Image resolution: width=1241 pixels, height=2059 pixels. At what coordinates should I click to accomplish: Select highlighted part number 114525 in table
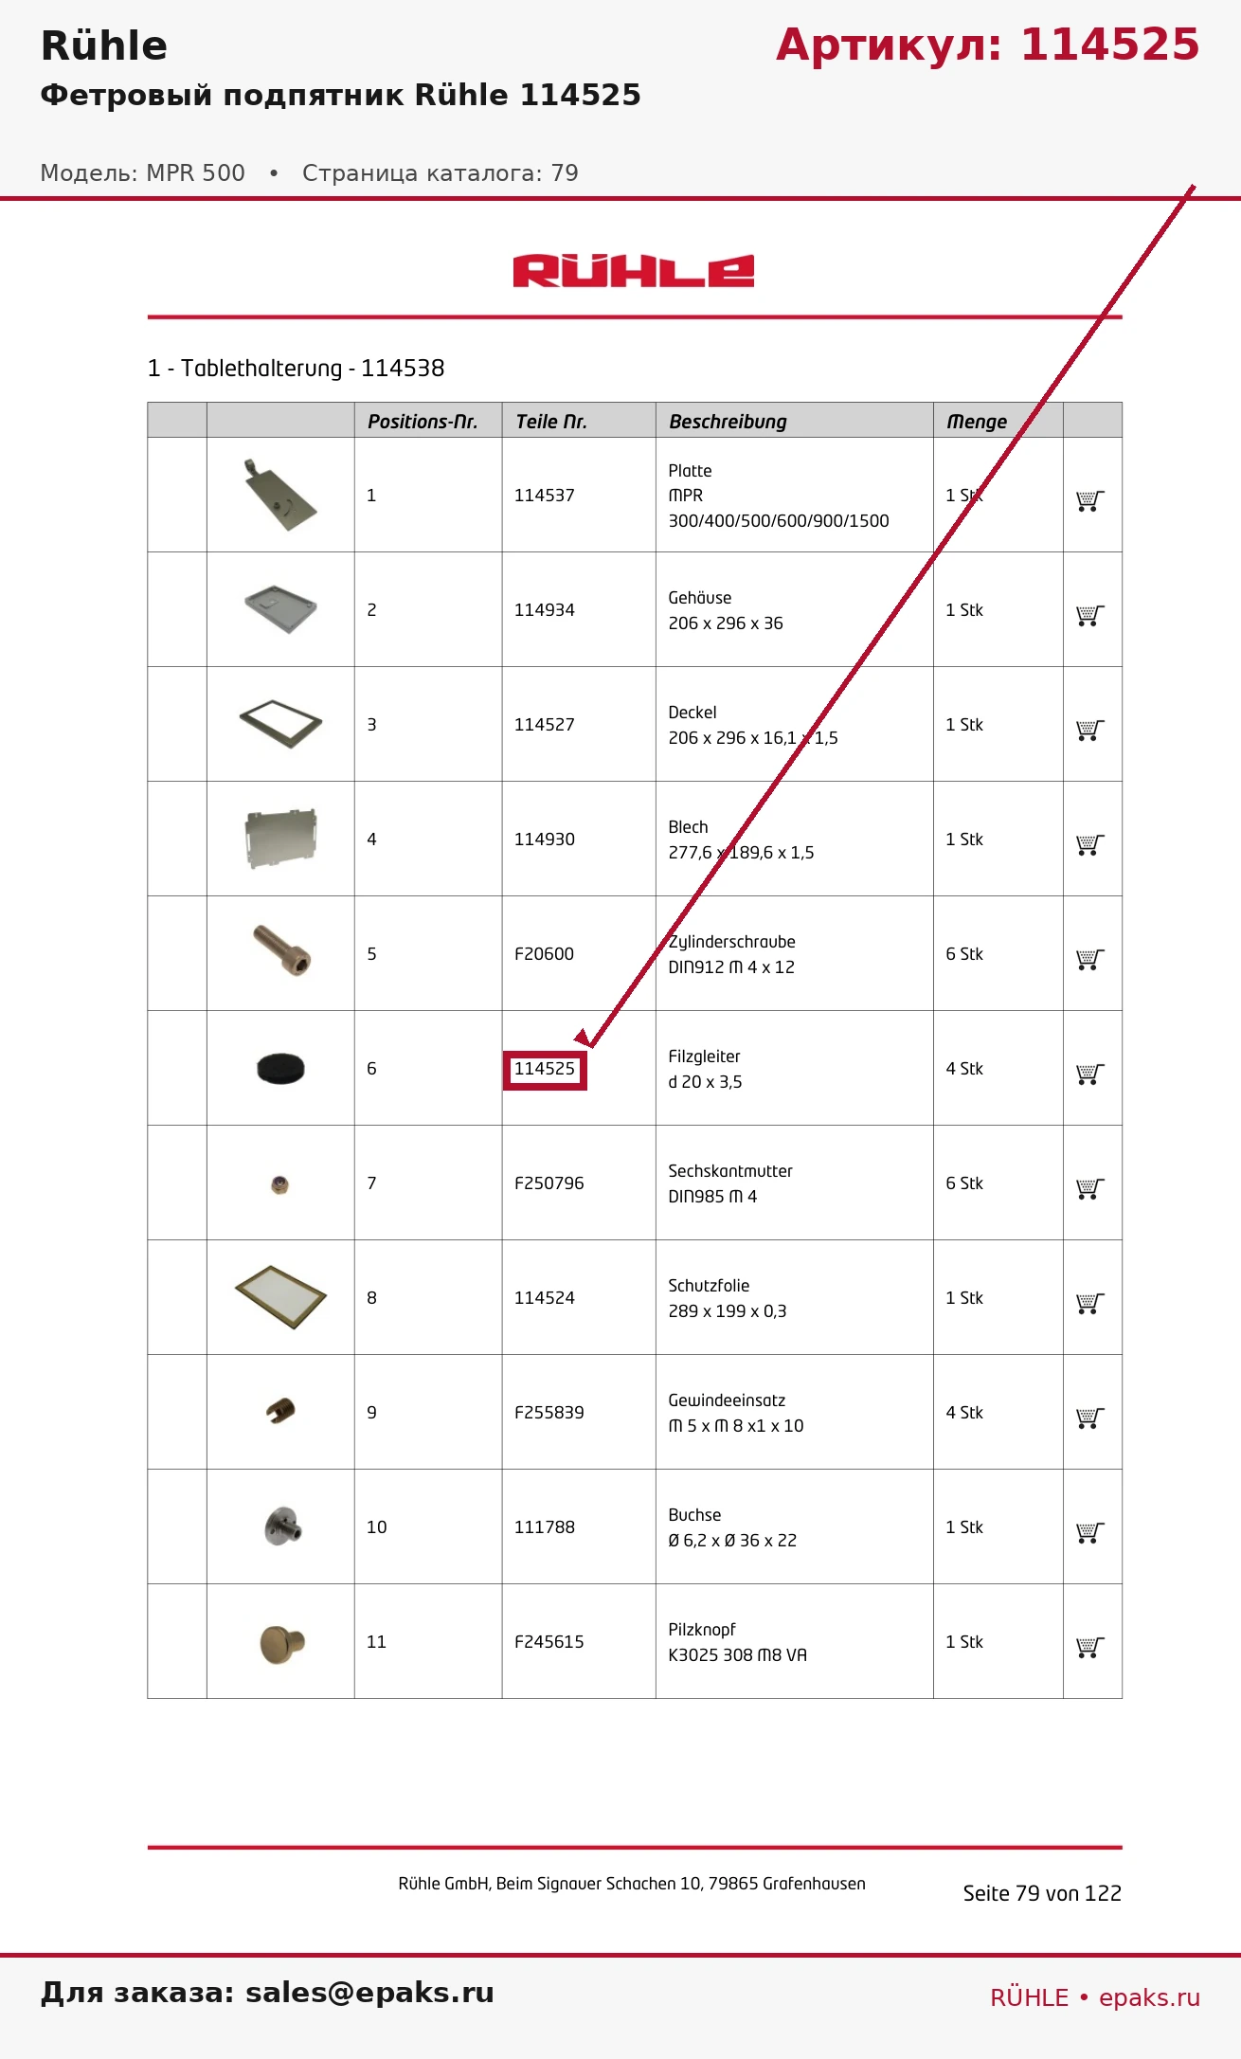545,1069
